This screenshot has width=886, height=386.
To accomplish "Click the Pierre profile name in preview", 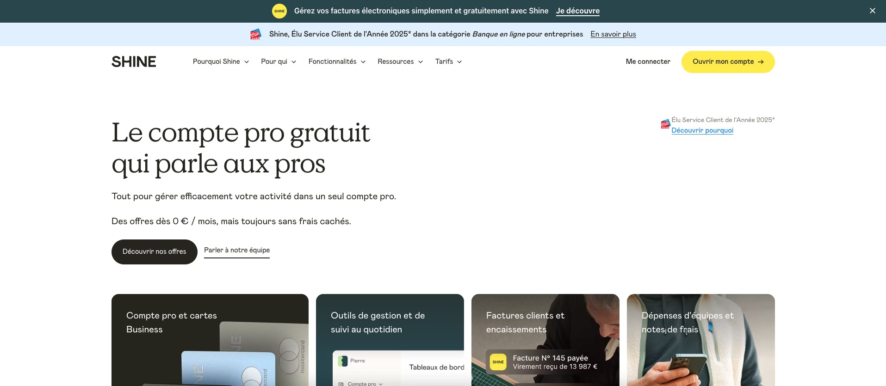I will pos(357,361).
